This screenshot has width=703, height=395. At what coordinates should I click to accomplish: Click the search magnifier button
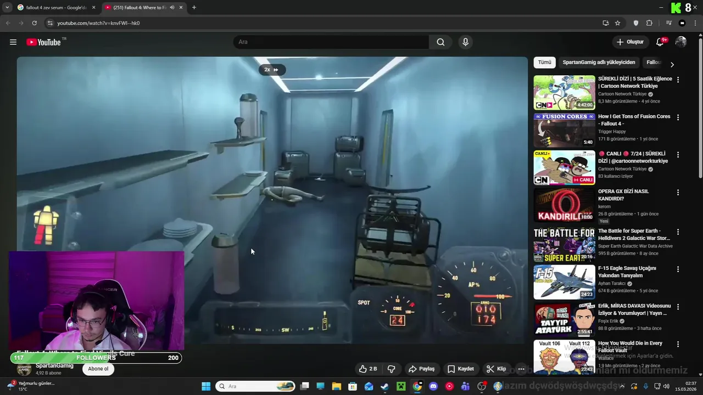click(x=440, y=42)
